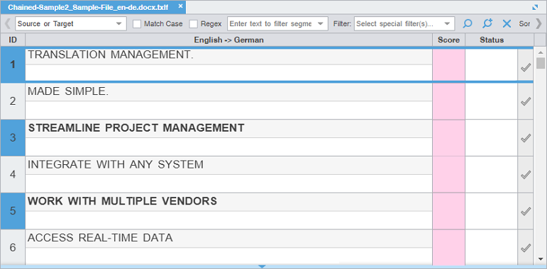Screen dimensions: 547x269
Task: Enable the Regex checkbox
Action: 193,23
